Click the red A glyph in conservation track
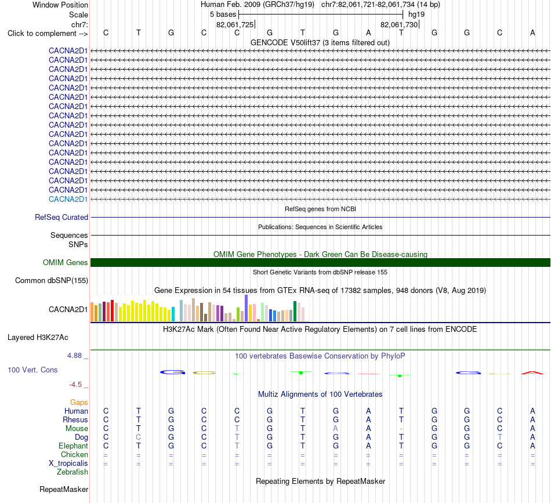 532,372
